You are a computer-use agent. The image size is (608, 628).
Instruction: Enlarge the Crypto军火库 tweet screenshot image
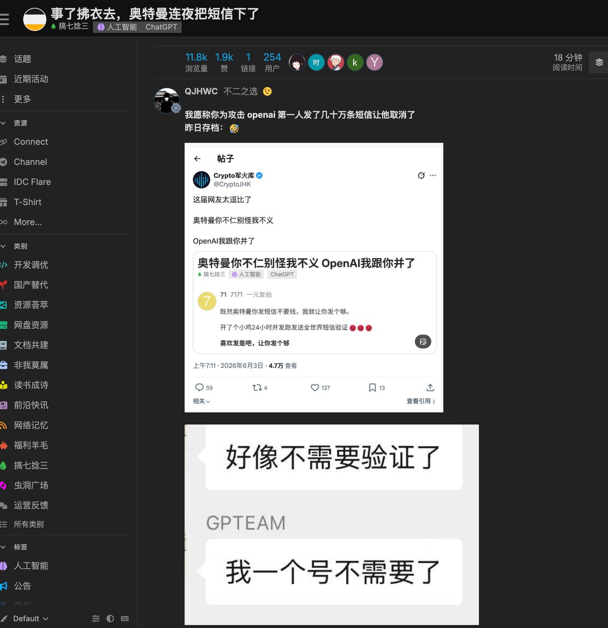coord(314,277)
